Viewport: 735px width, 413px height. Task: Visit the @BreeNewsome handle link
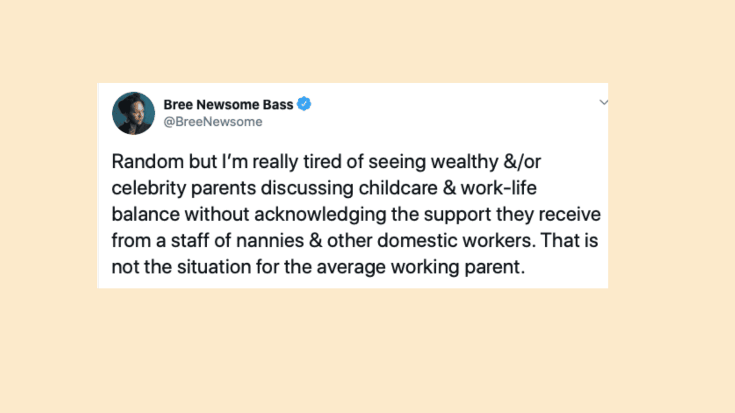[x=213, y=122]
